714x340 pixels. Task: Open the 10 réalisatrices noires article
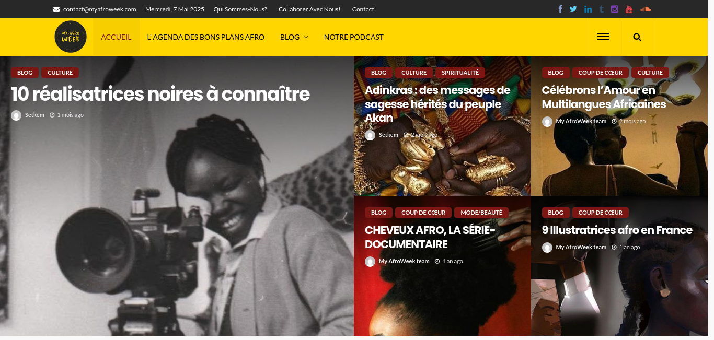coord(160,95)
